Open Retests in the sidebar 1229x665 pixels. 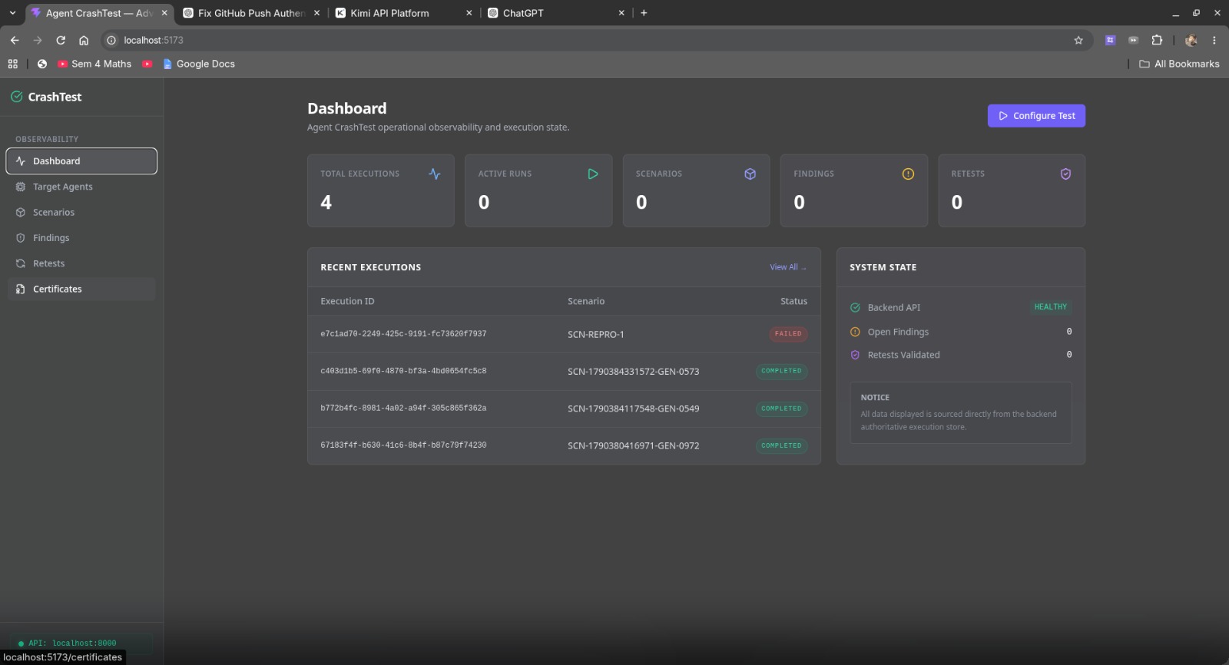coord(81,263)
